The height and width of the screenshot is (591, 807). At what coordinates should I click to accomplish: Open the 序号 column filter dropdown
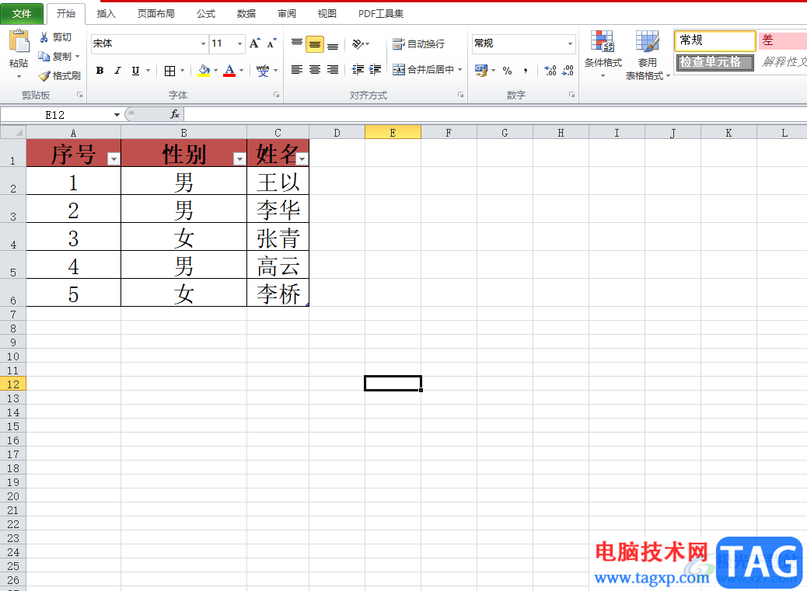point(114,159)
